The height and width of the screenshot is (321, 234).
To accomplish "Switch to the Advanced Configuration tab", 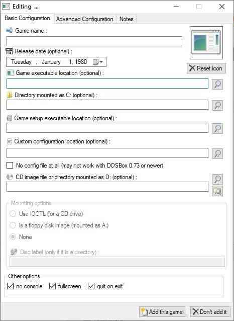I will tap(84, 19).
